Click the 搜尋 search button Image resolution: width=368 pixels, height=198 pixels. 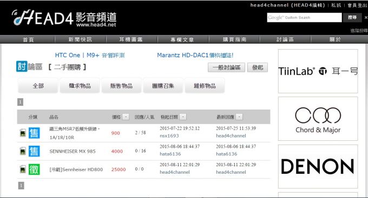tap(352, 17)
